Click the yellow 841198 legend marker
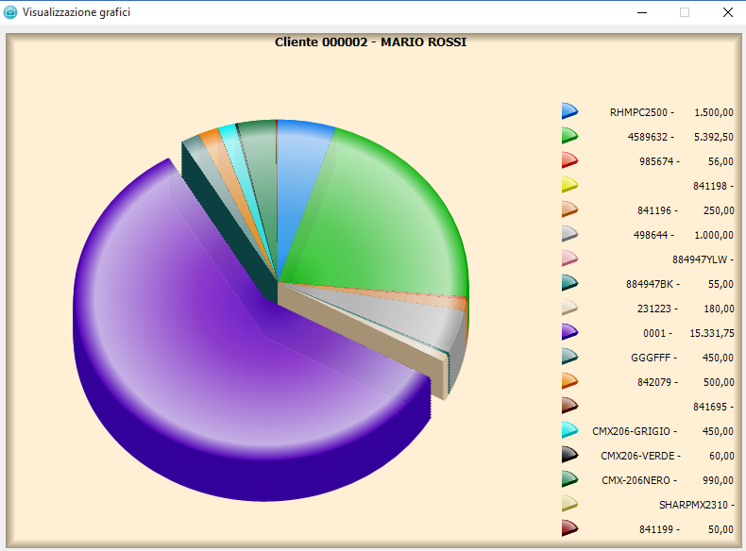746x551 pixels. point(569,185)
